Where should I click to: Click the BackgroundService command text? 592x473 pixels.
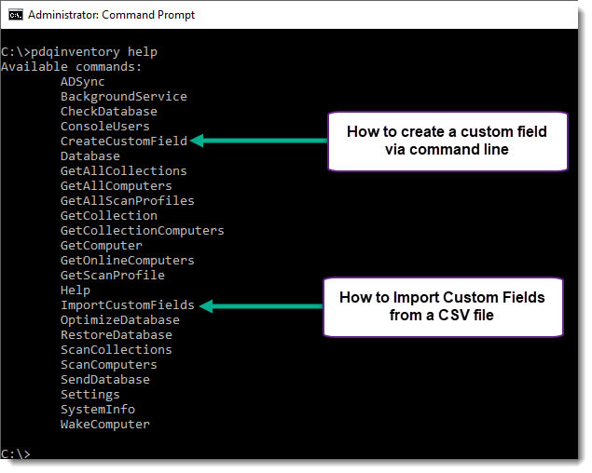[x=124, y=97]
